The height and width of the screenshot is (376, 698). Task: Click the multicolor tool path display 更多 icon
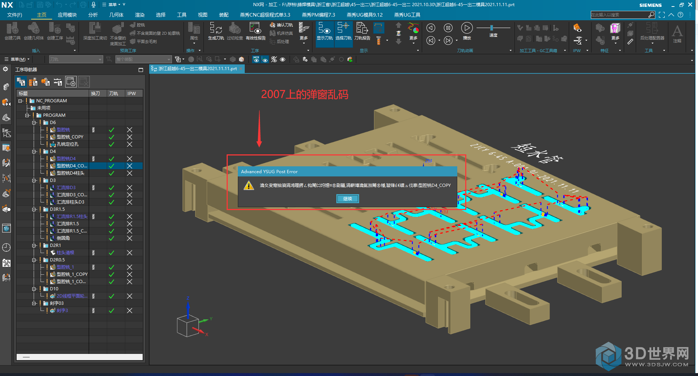coord(413,28)
